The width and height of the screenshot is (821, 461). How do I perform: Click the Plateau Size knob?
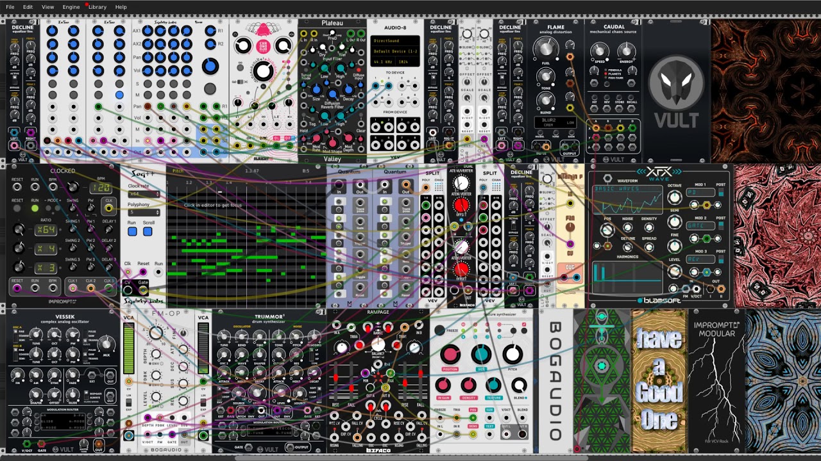point(316,91)
